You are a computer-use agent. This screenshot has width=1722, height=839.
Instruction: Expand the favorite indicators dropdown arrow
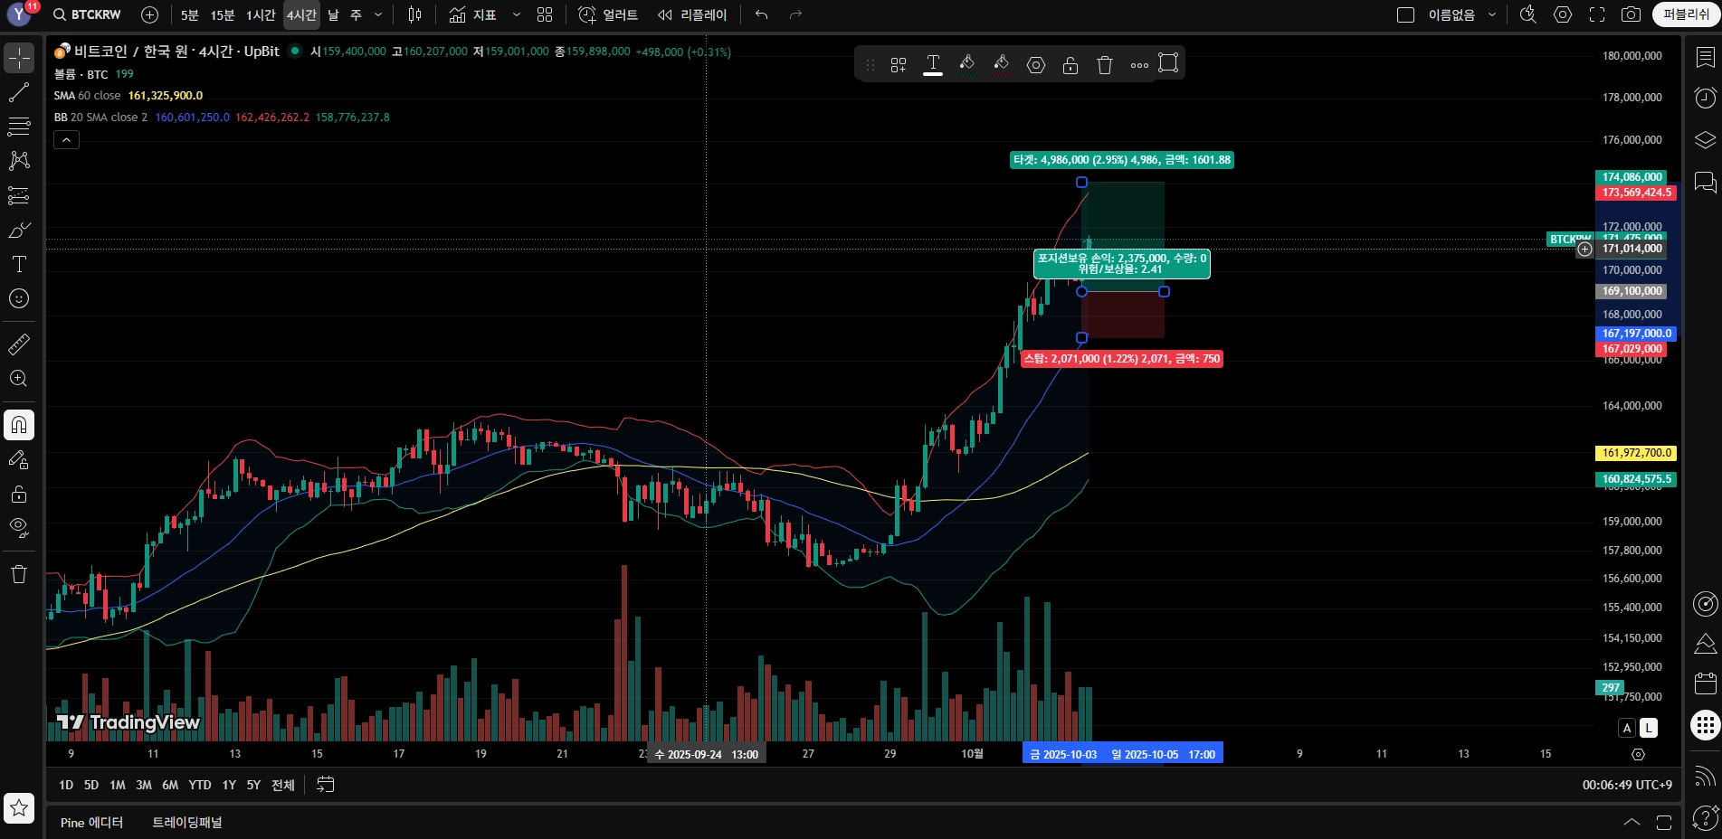pyautogui.click(x=517, y=14)
